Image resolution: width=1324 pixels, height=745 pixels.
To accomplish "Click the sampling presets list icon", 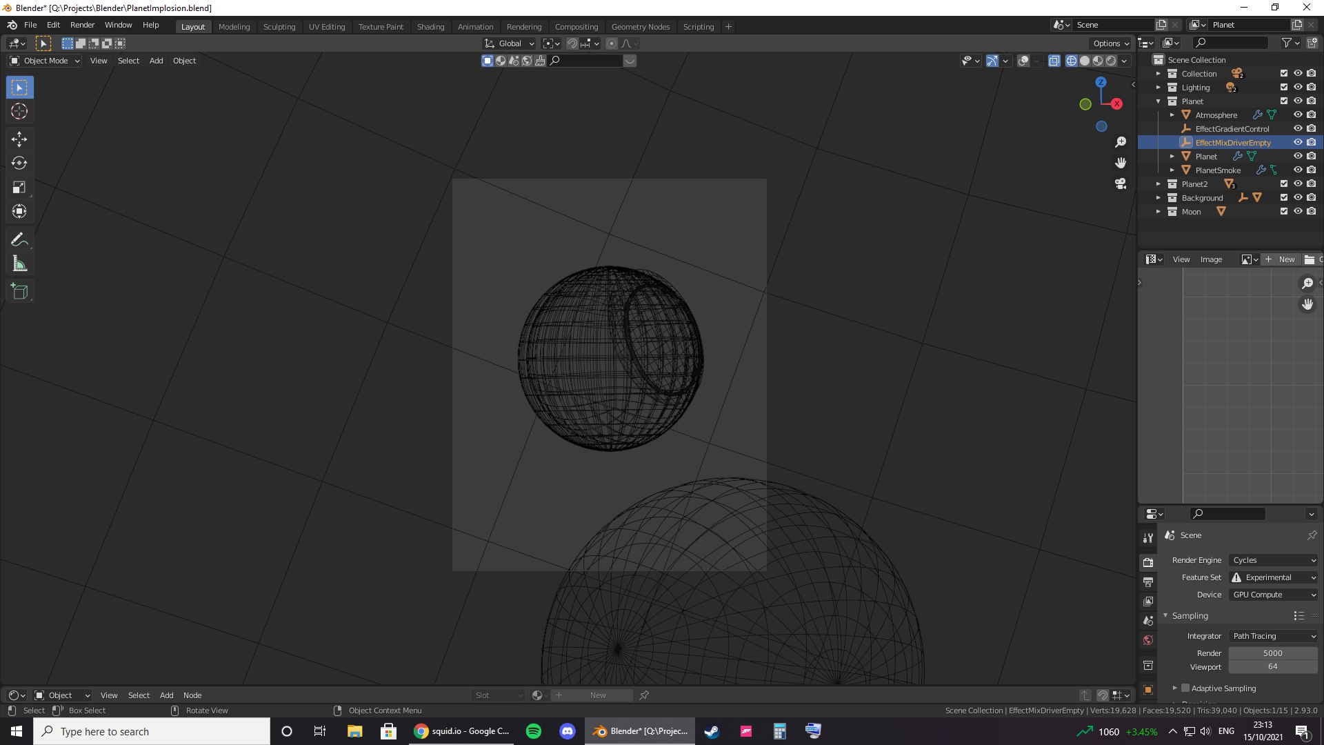I will (x=1299, y=615).
